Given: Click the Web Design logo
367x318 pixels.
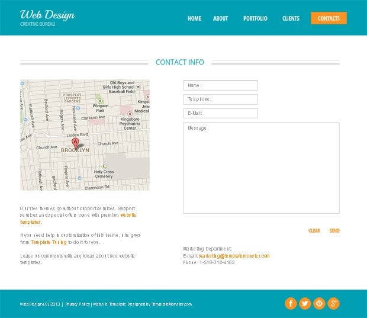Looking at the screenshot, I should (47, 18).
